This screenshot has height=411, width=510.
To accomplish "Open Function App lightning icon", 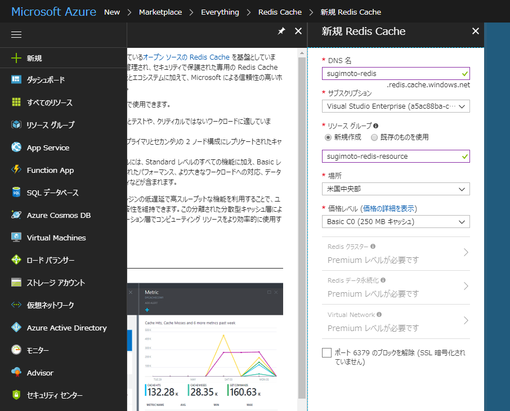I will point(16,169).
